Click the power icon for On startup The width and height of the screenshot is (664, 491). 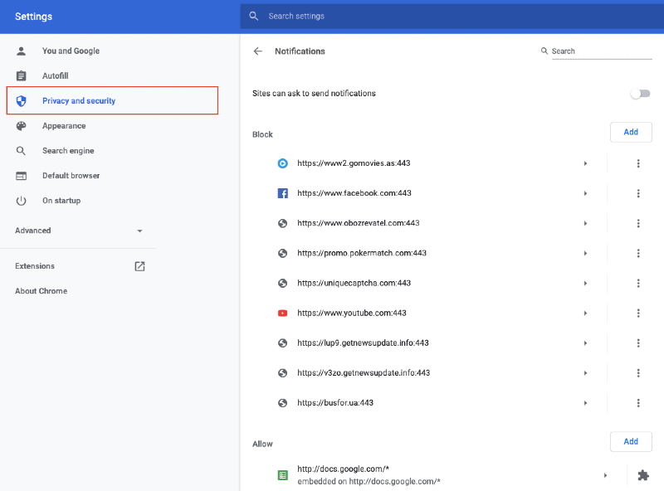click(x=22, y=201)
